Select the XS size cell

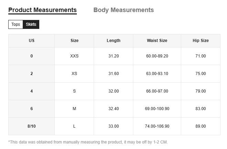[74, 74]
